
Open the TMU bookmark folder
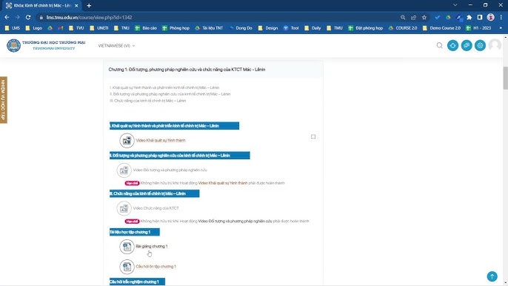pos(335,28)
